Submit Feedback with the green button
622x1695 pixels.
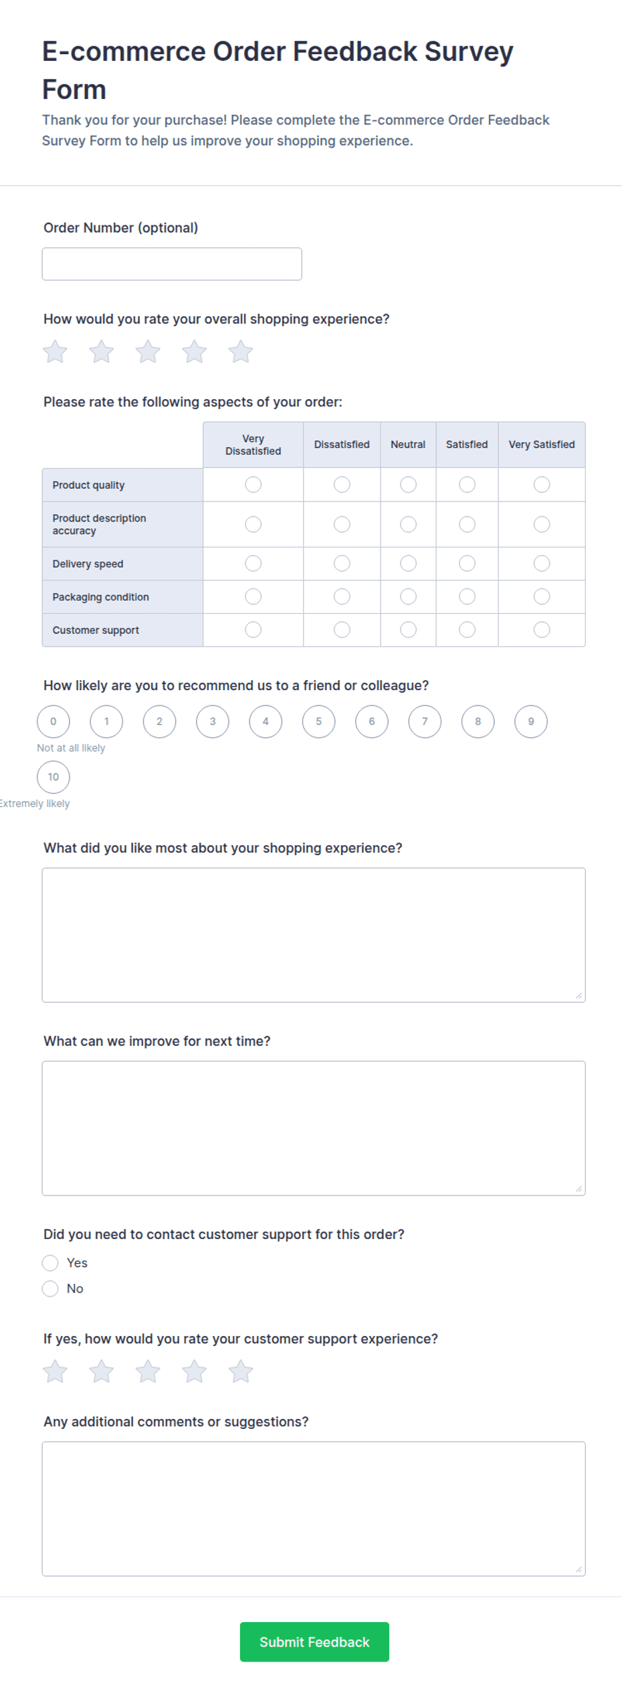point(314,1642)
